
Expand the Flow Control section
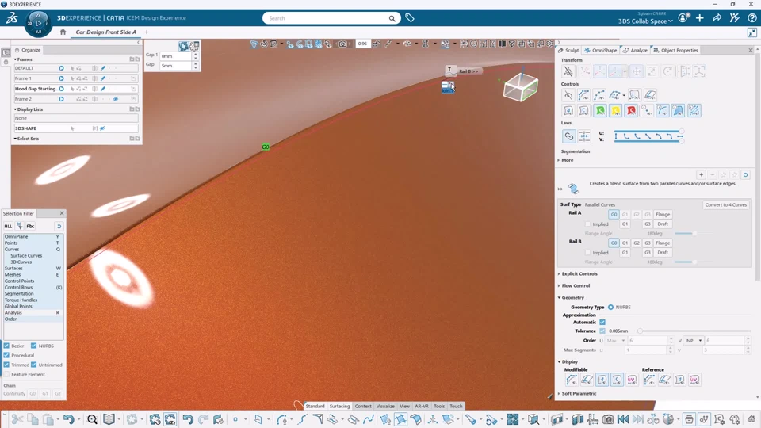[559, 286]
